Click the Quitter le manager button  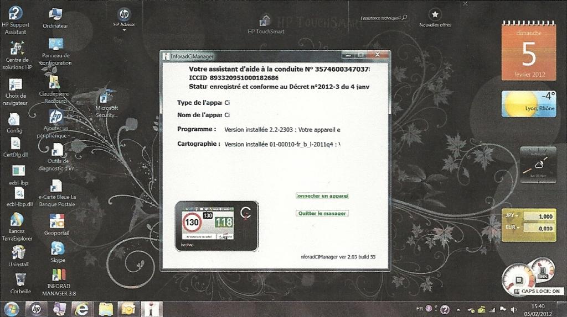[x=322, y=213]
